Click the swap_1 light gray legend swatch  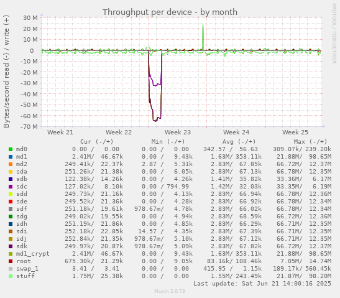(11, 269)
